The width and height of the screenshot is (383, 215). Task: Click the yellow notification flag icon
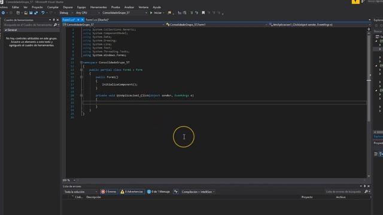[x=355, y=2]
